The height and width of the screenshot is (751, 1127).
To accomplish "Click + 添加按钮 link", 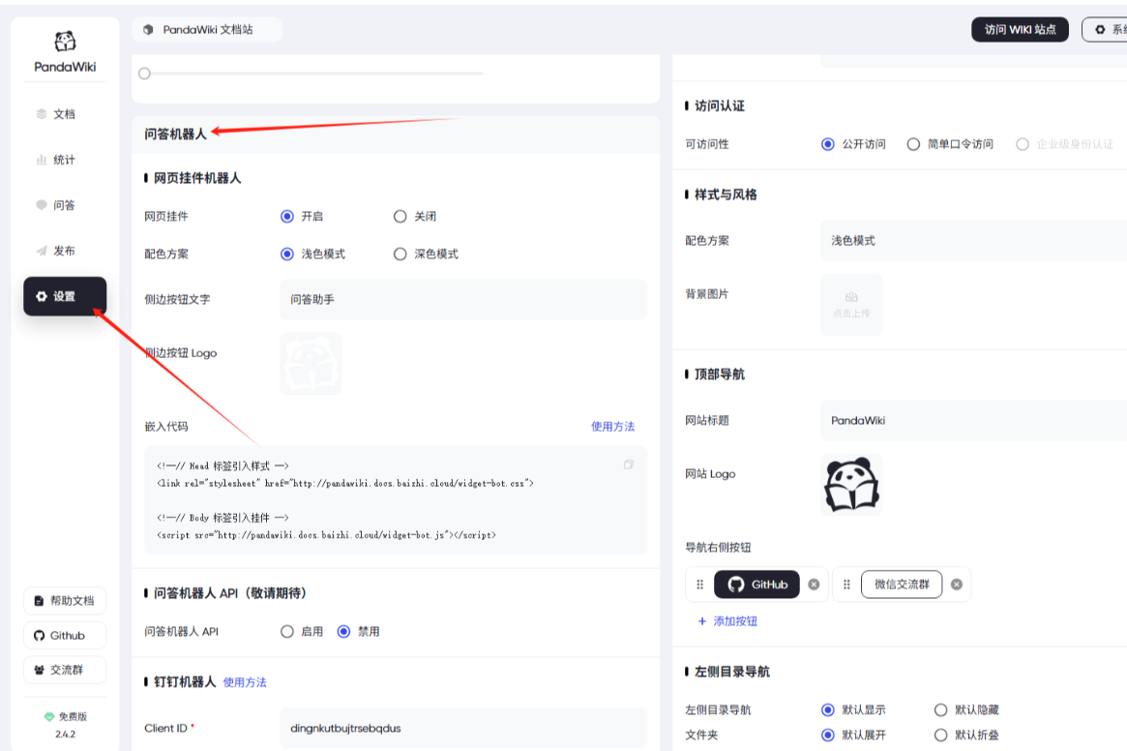I will click(x=727, y=620).
